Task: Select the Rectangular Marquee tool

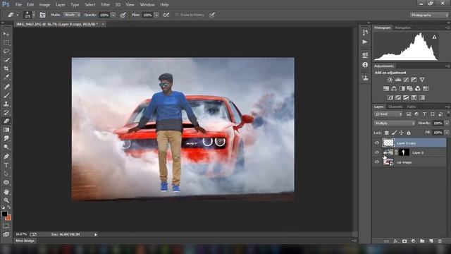Action: tap(6, 42)
